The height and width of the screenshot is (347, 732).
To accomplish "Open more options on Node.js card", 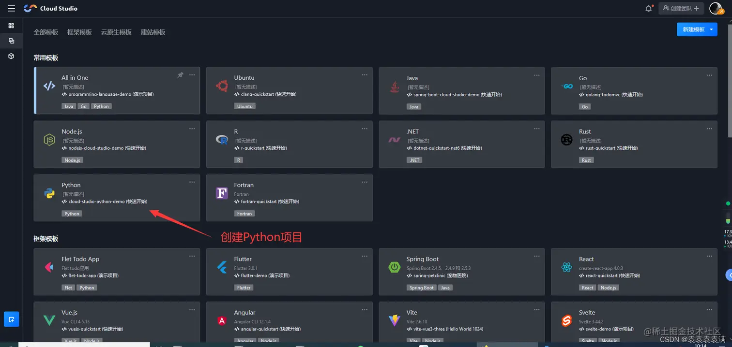I will click(x=192, y=129).
